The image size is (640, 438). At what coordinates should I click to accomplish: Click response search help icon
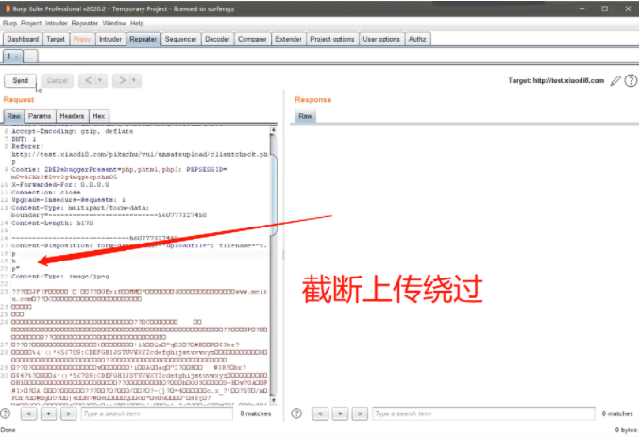297,413
